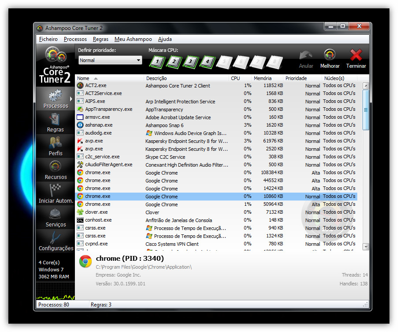Open the Regras sidebar section
The image size is (404, 332).
pos(56,123)
